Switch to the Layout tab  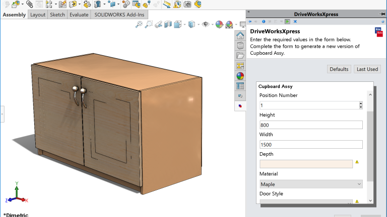click(x=38, y=15)
